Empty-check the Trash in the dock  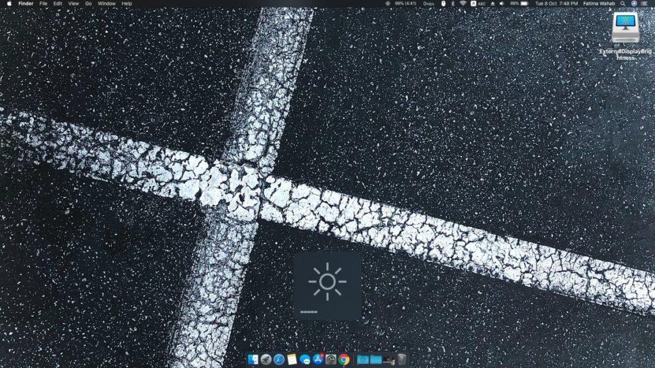401,359
